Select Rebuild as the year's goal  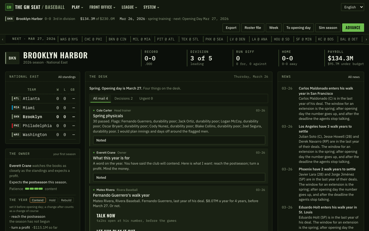point(66,200)
